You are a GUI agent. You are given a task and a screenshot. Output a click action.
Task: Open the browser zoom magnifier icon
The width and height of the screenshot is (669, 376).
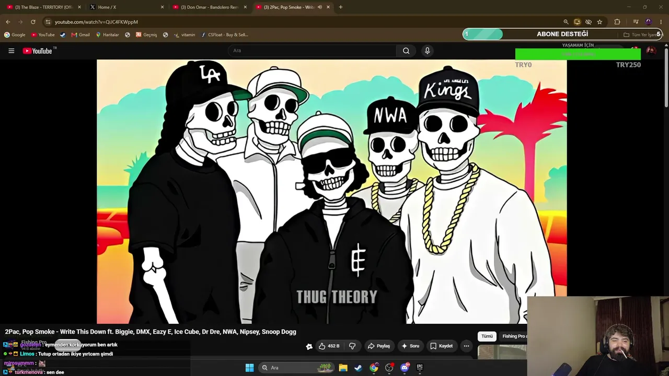pos(566,22)
